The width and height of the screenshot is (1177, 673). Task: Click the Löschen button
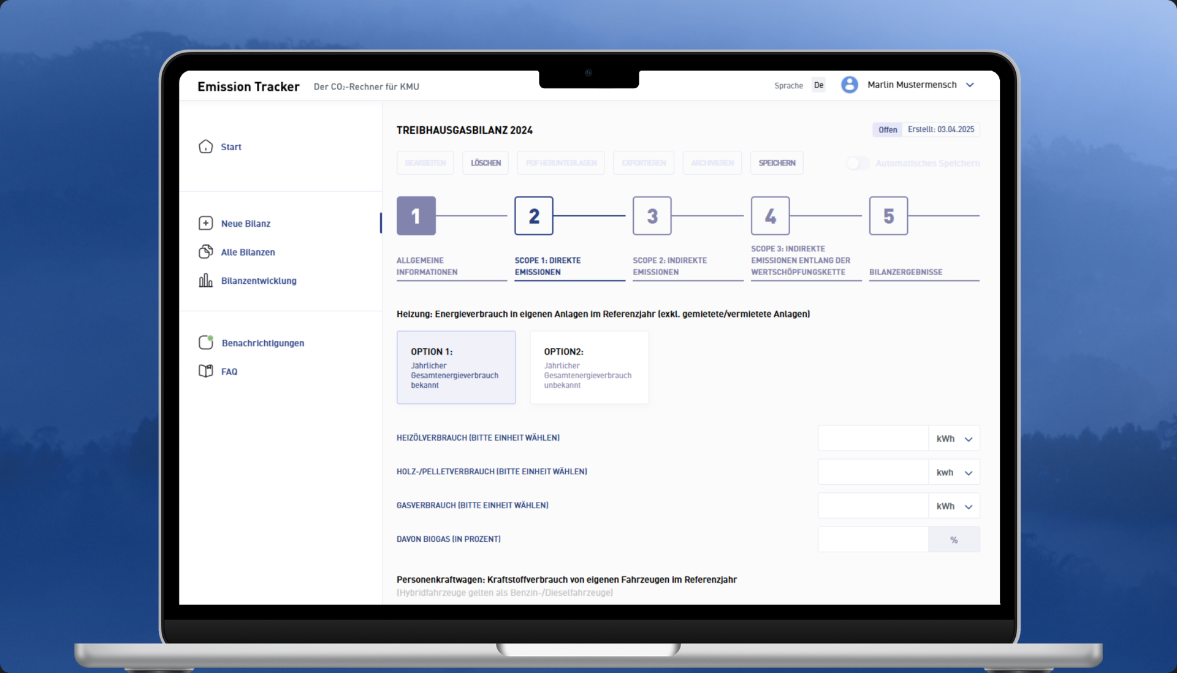[486, 163]
